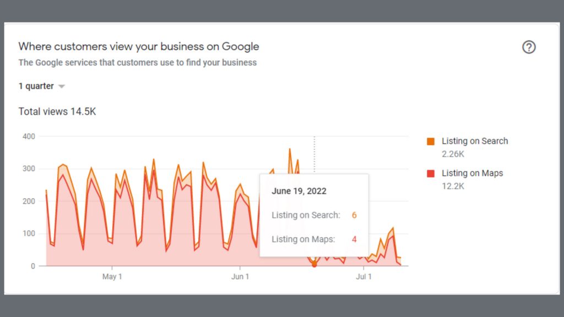This screenshot has height=317, width=564.
Task: Open the help question mark icon
Action: tap(529, 47)
